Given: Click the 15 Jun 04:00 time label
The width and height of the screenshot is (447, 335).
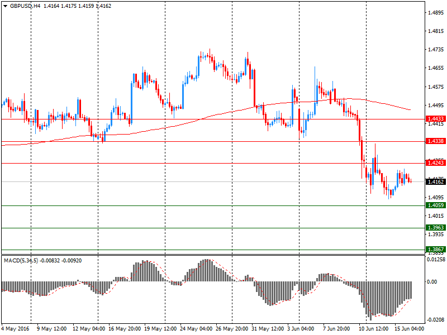Looking at the screenshot, I should pyautogui.click(x=409, y=329).
